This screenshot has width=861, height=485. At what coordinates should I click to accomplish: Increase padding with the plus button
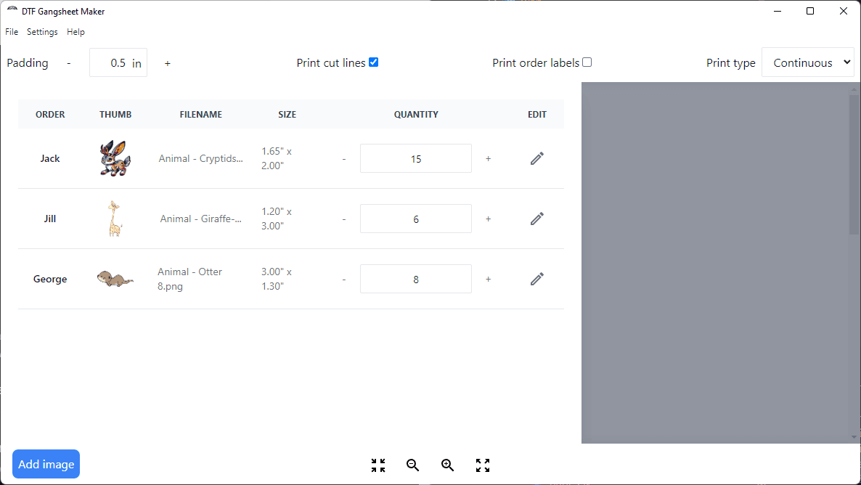(168, 63)
